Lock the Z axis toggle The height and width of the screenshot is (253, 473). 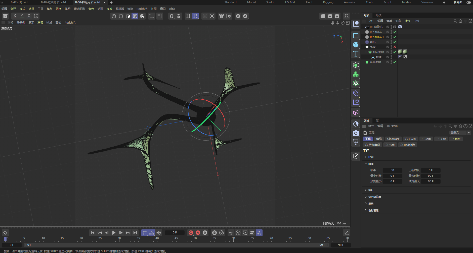point(29,16)
